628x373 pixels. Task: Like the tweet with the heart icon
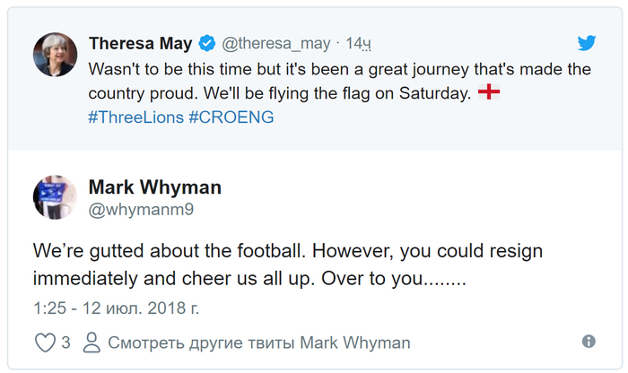[45, 343]
